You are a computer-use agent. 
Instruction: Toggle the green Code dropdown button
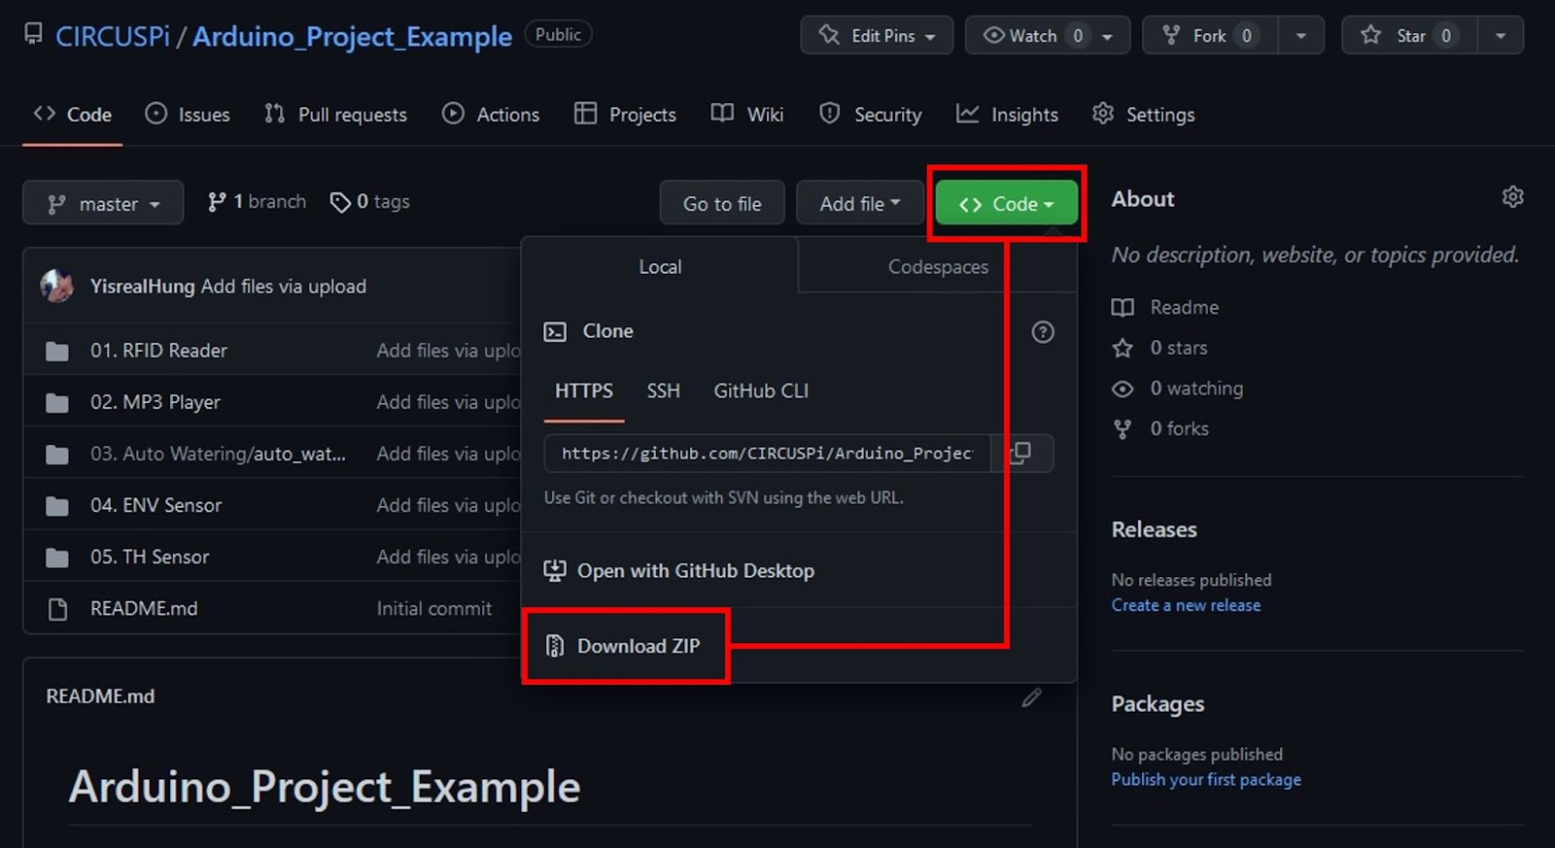coord(1007,203)
